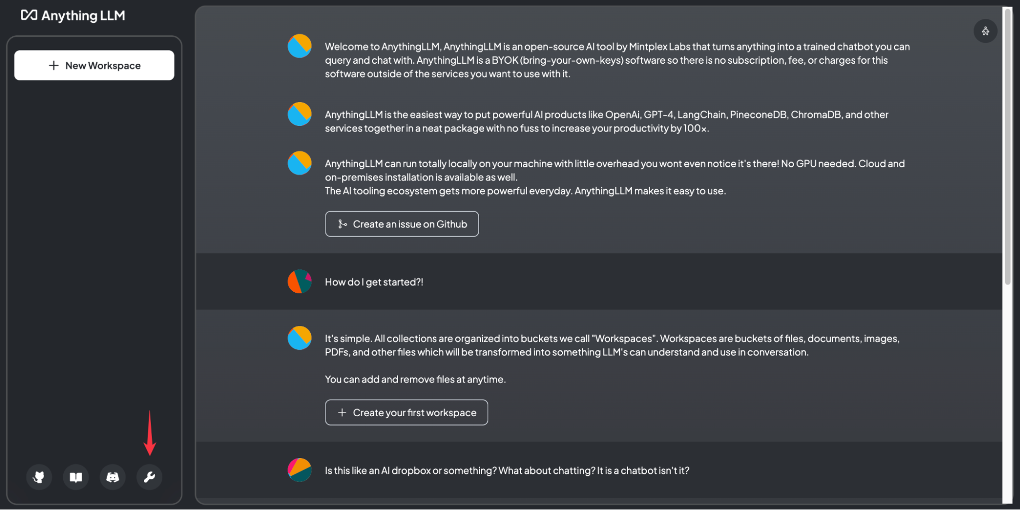Viewport: 1020px width, 510px height.
Task: Click the plus icon in New Workspace
Action: pos(54,65)
